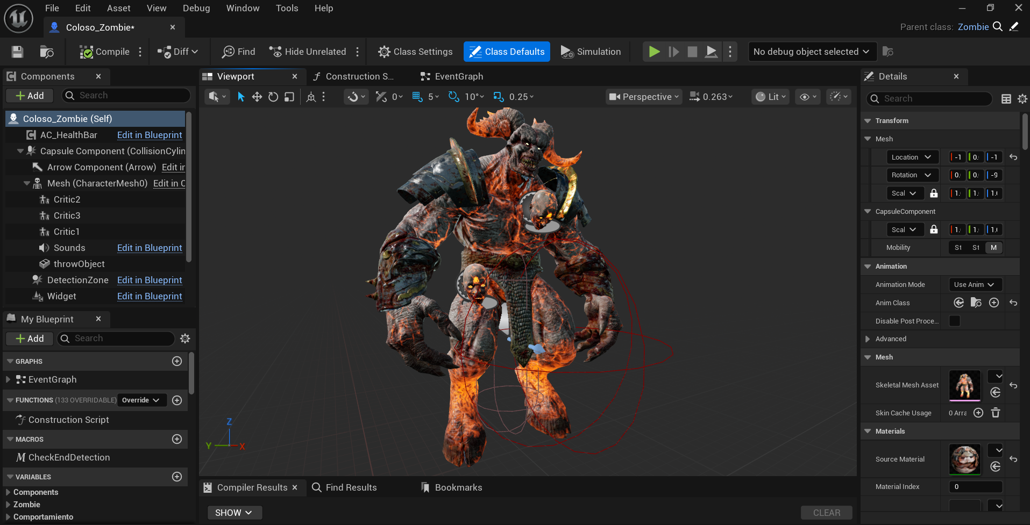The height and width of the screenshot is (525, 1030).
Task: Delete Skin Cache Usage array with trash icon
Action: [996, 413]
